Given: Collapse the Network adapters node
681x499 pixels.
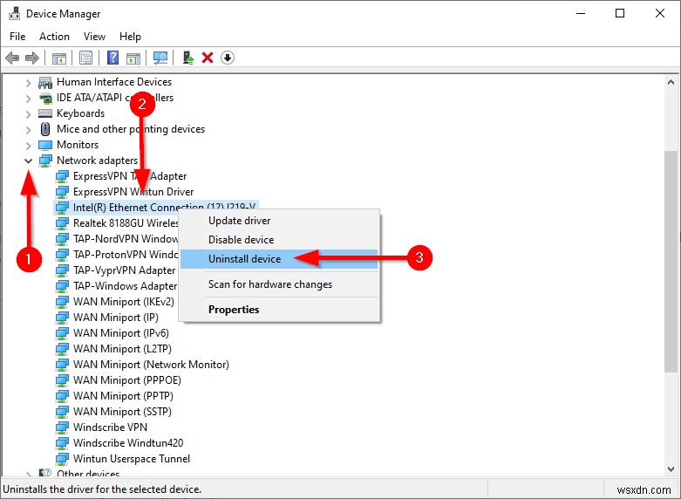Looking at the screenshot, I should 28,161.
